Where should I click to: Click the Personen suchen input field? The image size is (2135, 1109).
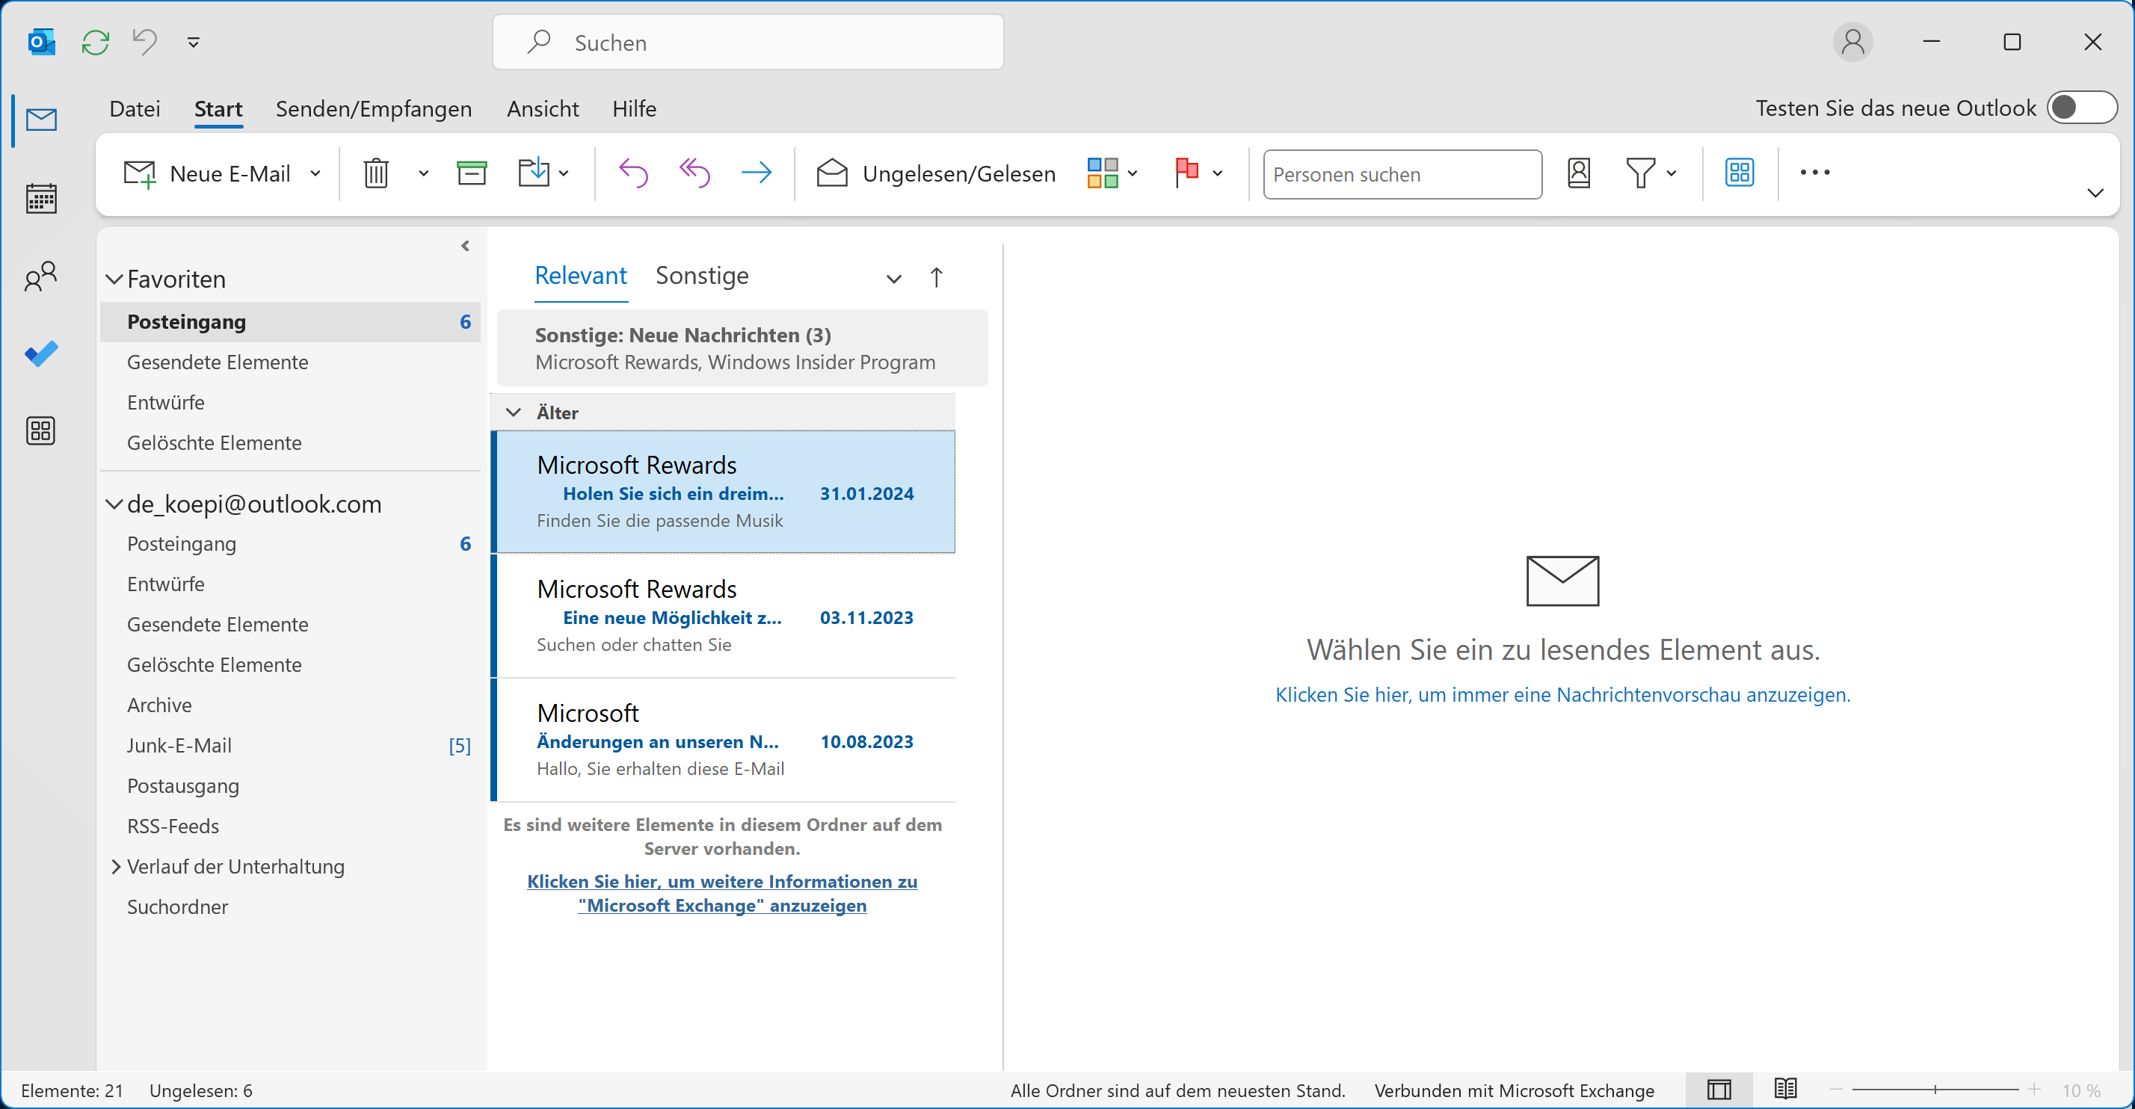pyautogui.click(x=1402, y=174)
